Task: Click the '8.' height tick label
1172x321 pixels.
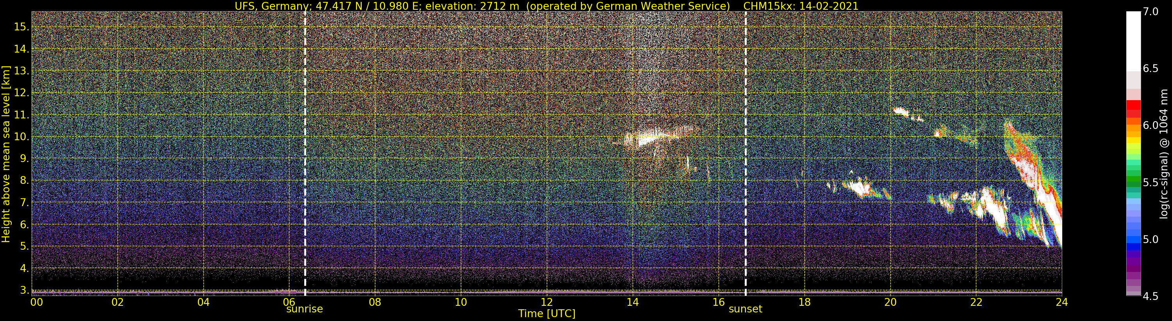Action: pos(24,180)
